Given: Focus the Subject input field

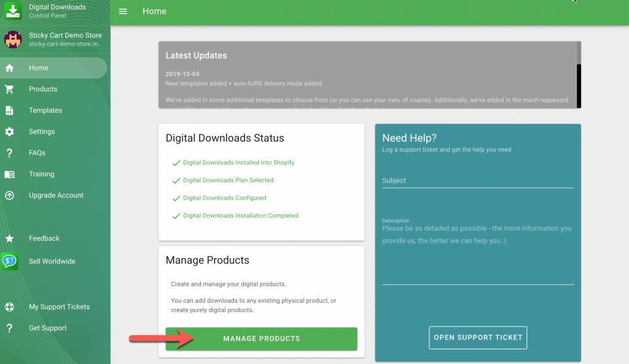Looking at the screenshot, I should coord(478,181).
